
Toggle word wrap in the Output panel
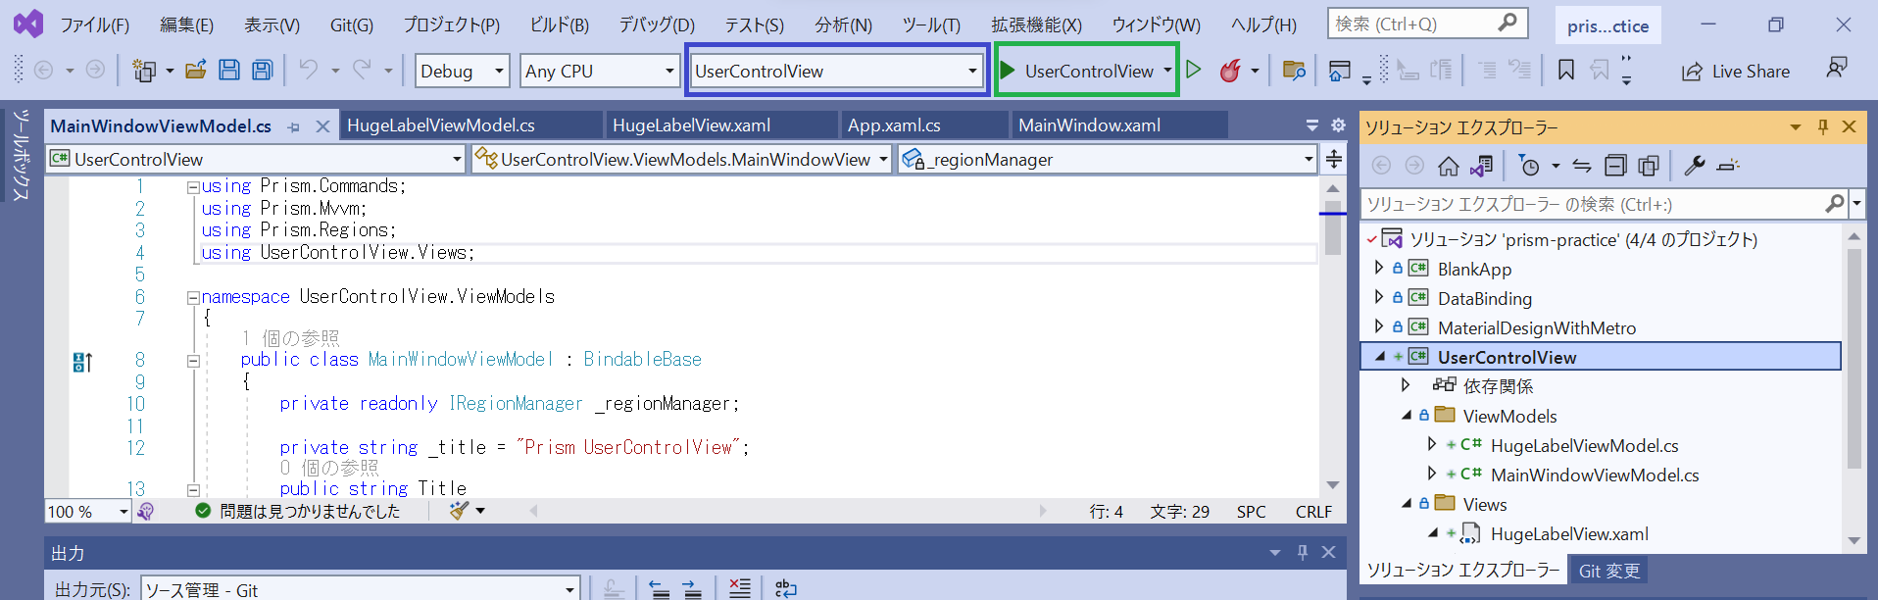[x=785, y=588]
